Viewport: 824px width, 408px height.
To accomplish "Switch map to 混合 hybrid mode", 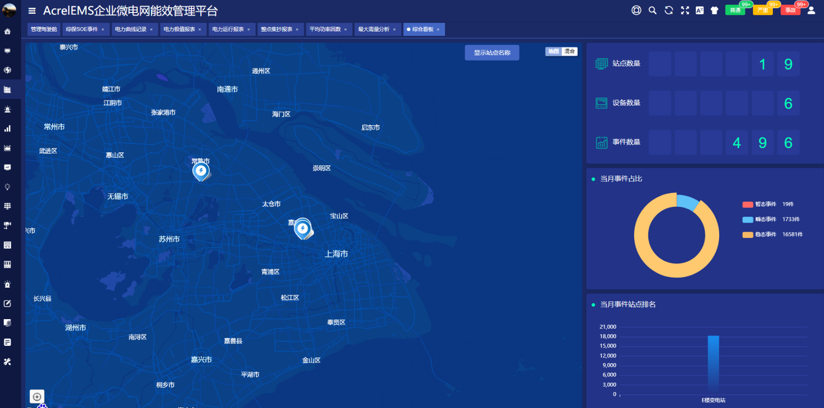I will pyautogui.click(x=569, y=51).
